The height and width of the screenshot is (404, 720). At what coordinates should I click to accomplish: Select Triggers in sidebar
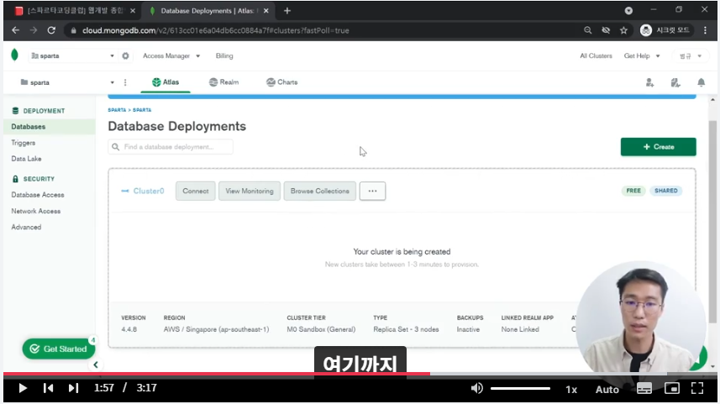pyautogui.click(x=23, y=143)
